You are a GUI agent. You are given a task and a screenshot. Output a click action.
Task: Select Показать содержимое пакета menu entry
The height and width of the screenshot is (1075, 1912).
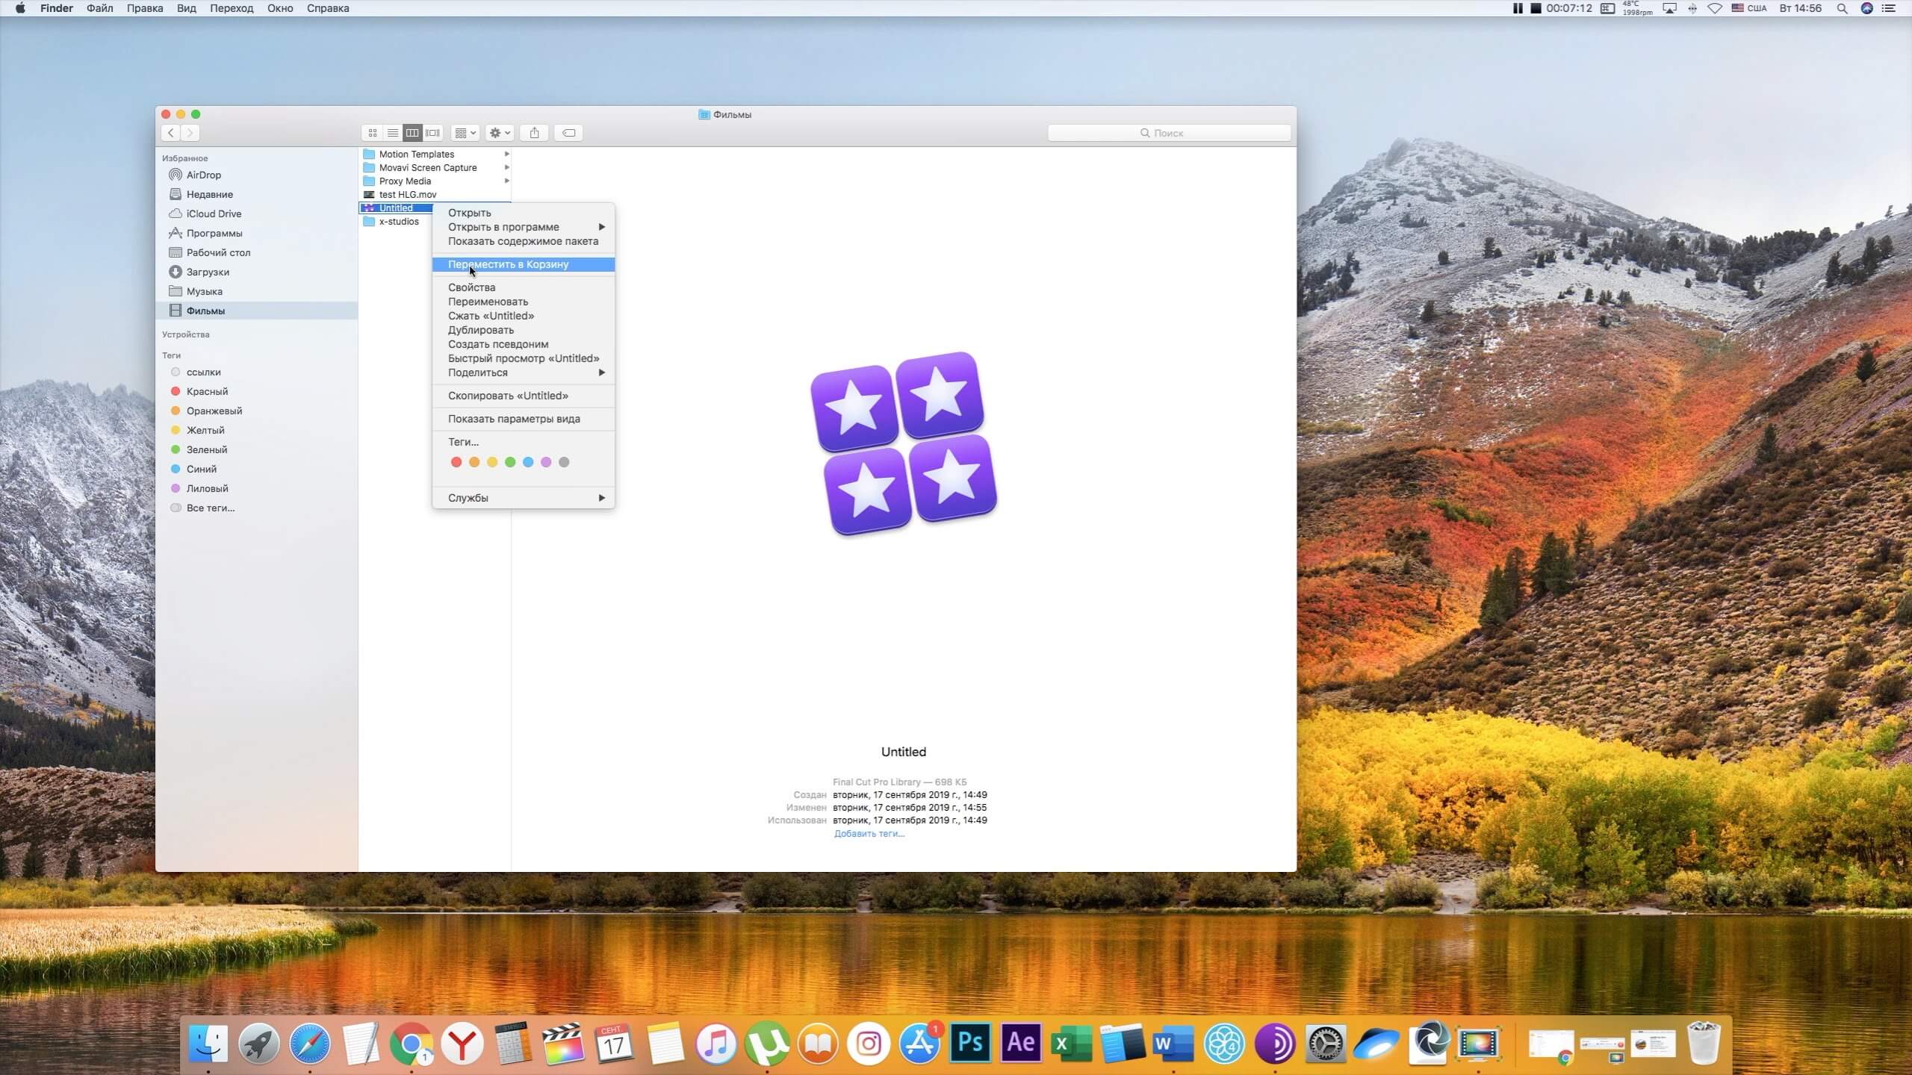(523, 241)
